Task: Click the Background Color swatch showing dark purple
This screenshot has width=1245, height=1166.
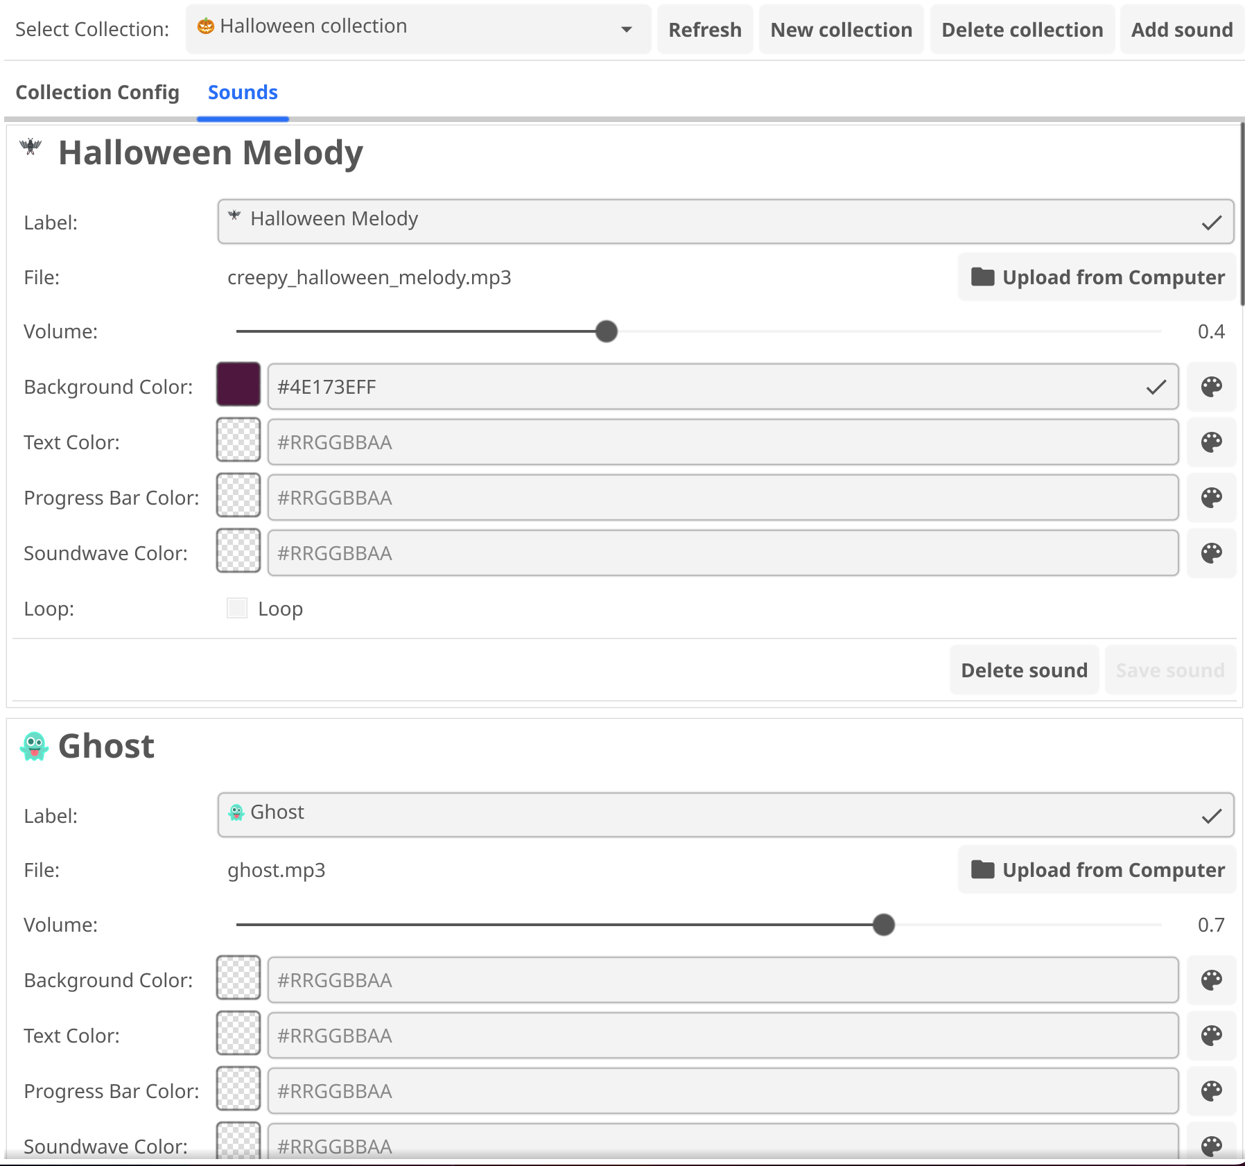Action: tap(238, 385)
